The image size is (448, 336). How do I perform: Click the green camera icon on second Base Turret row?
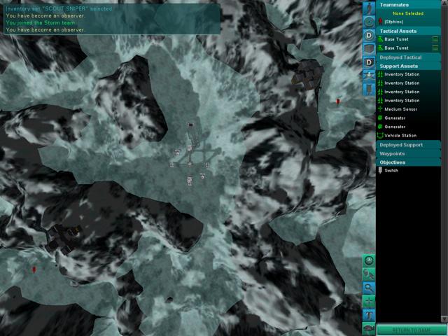pos(435,48)
